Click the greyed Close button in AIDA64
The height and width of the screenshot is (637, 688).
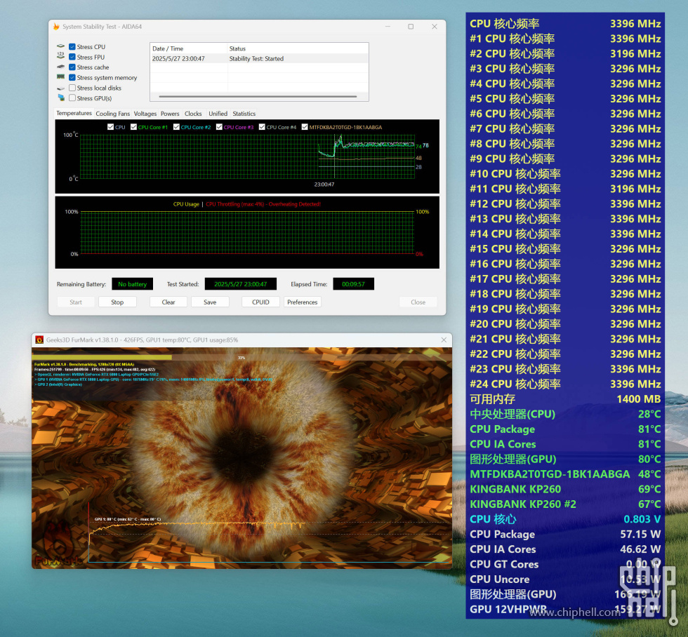(418, 302)
